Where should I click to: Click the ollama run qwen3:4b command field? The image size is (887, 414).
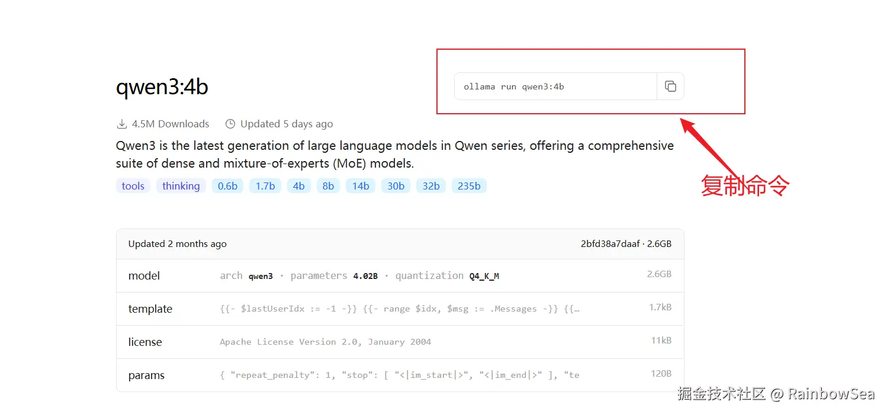[555, 86]
